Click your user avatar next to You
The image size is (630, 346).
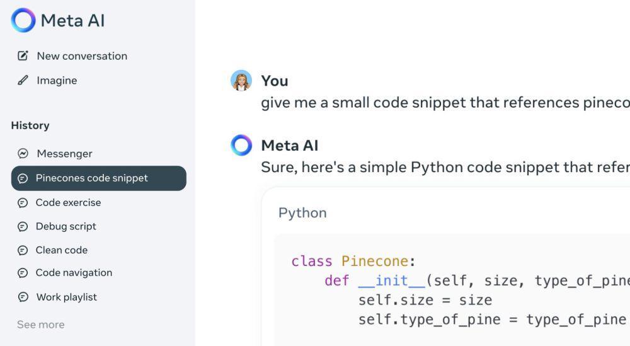point(241,81)
